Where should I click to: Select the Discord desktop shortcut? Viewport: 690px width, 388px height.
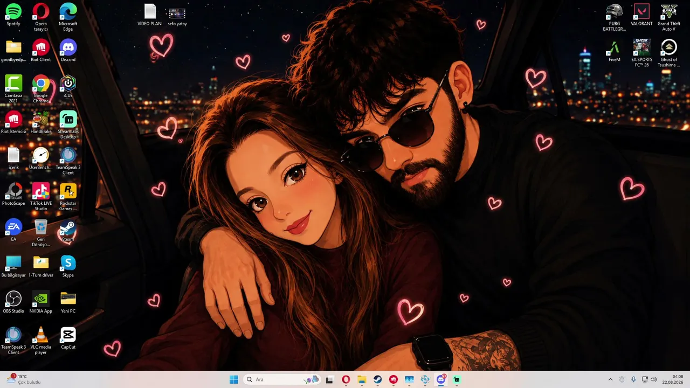pos(68,51)
